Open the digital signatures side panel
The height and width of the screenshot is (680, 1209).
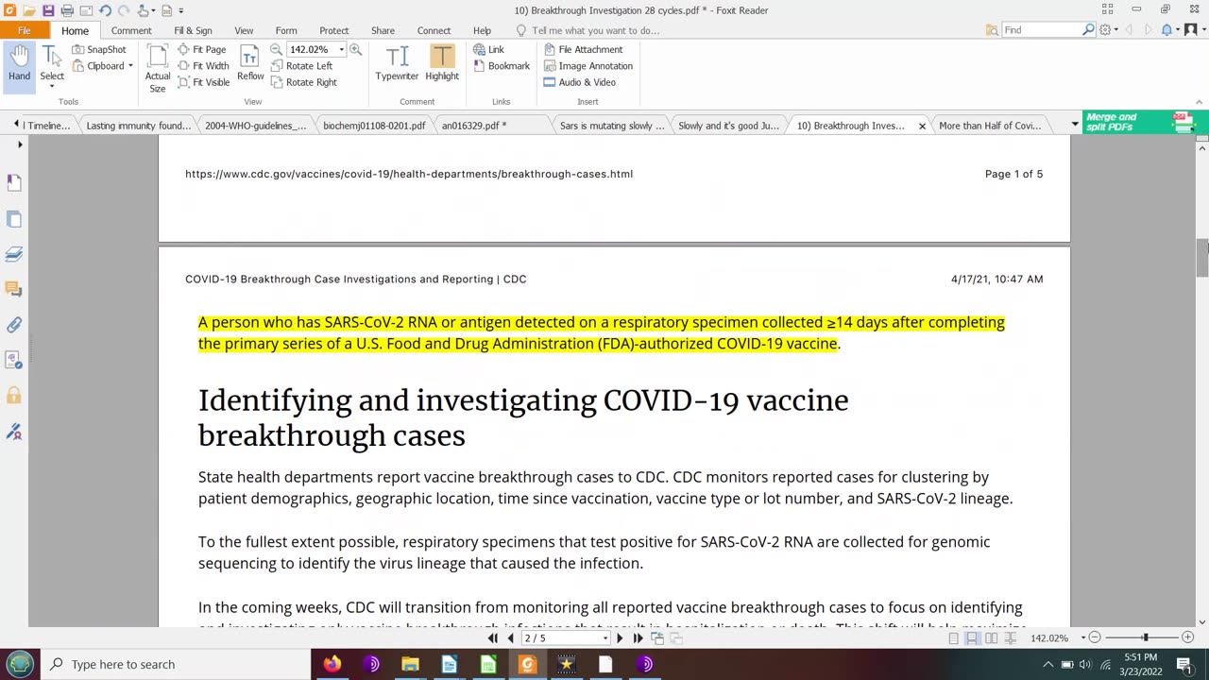pos(14,432)
